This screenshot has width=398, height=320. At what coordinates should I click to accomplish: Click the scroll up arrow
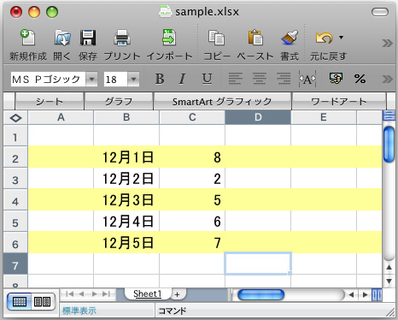pos(389,268)
